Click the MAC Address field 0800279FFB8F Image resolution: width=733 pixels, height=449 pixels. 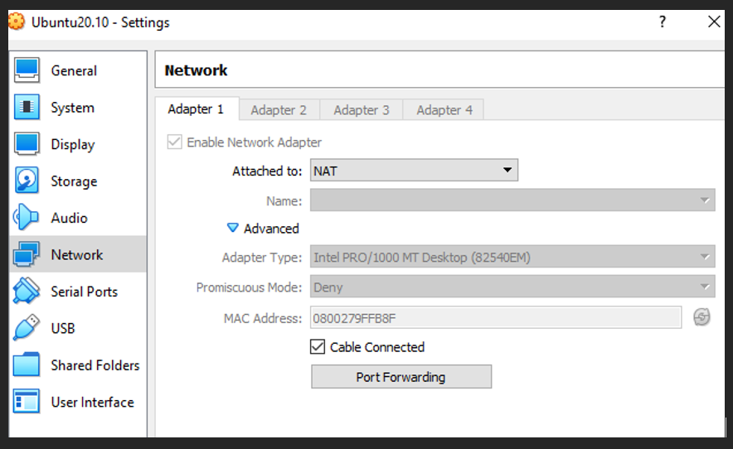coord(496,318)
